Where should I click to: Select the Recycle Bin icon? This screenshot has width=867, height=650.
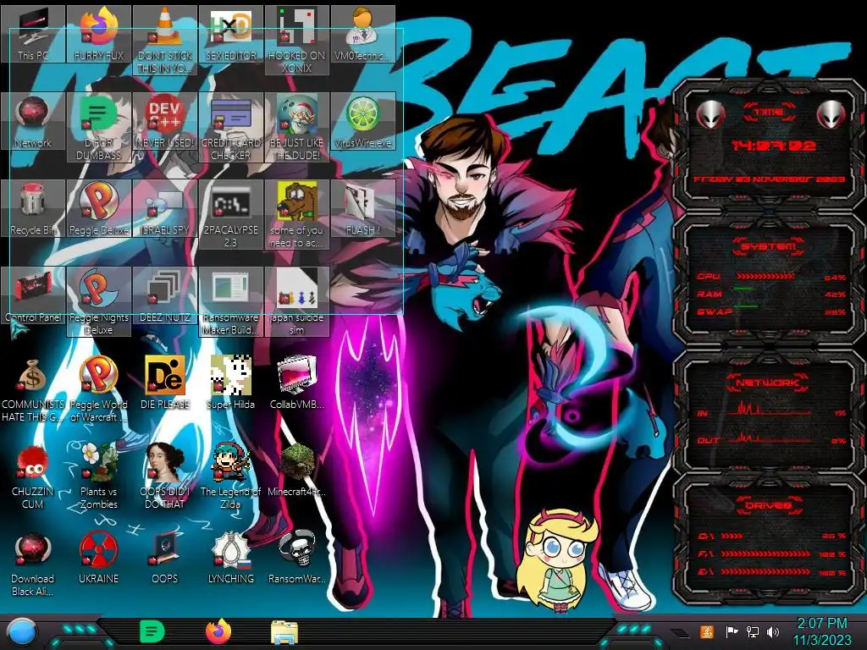click(x=33, y=208)
